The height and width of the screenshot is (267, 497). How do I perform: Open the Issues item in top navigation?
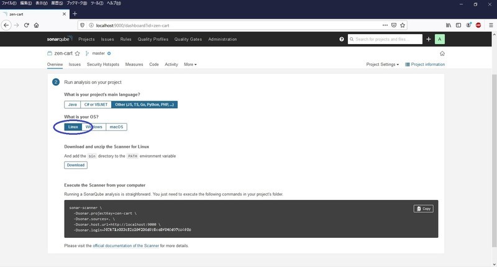point(107,39)
